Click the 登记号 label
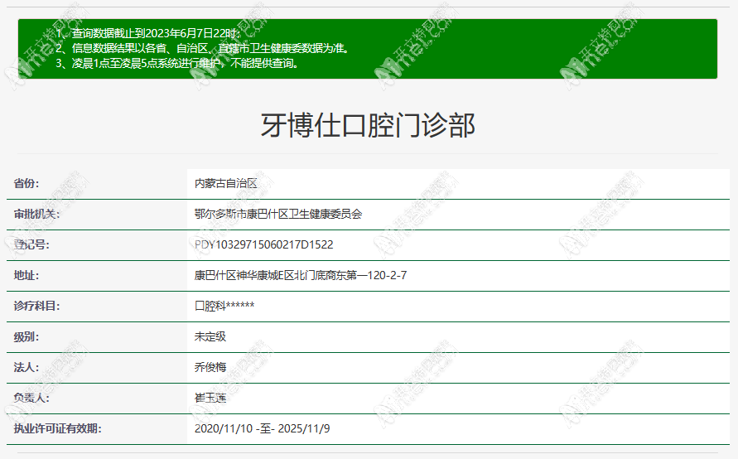Image resolution: width=738 pixels, height=459 pixels. [x=31, y=244]
